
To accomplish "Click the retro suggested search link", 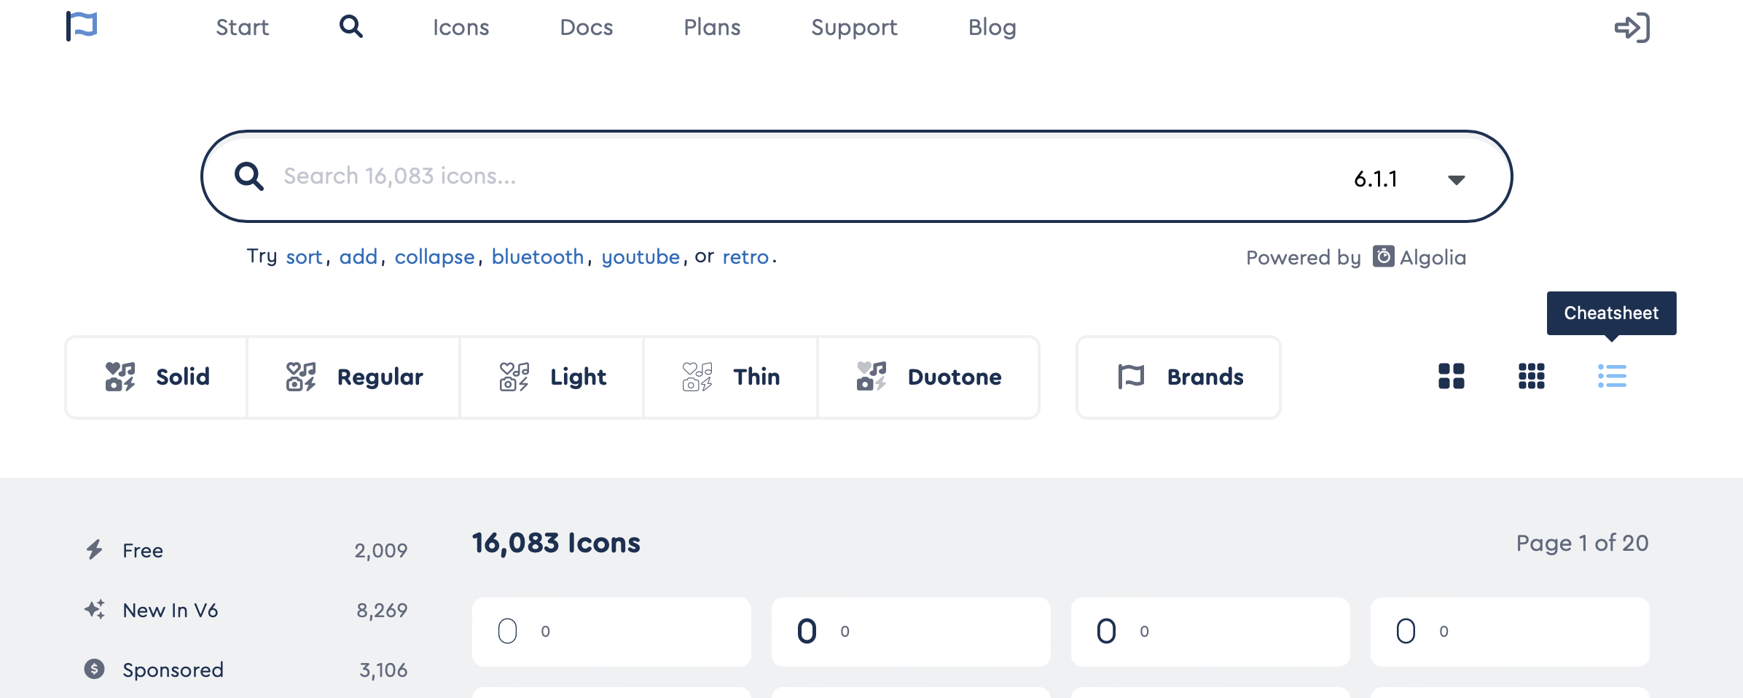I will [745, 256].
